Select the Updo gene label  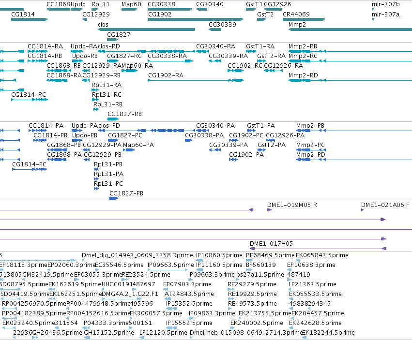pos(78,4)
